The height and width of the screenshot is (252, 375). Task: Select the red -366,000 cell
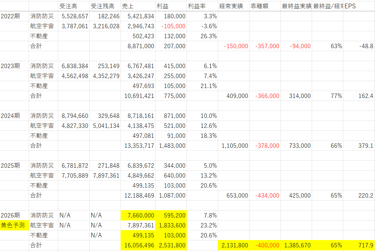point(265,96)
